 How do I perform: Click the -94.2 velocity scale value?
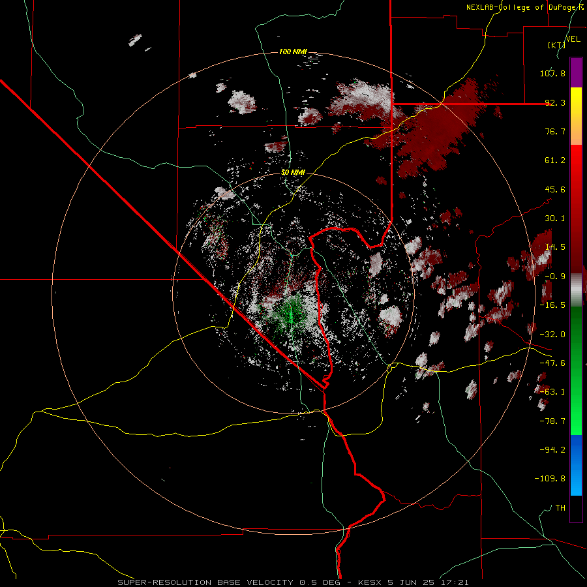[x=552, y=450]
